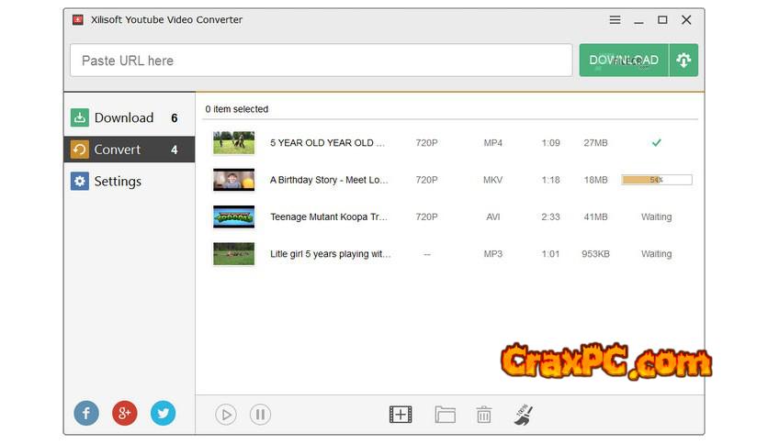Click the 1:18 duration value

pos(550,180)
